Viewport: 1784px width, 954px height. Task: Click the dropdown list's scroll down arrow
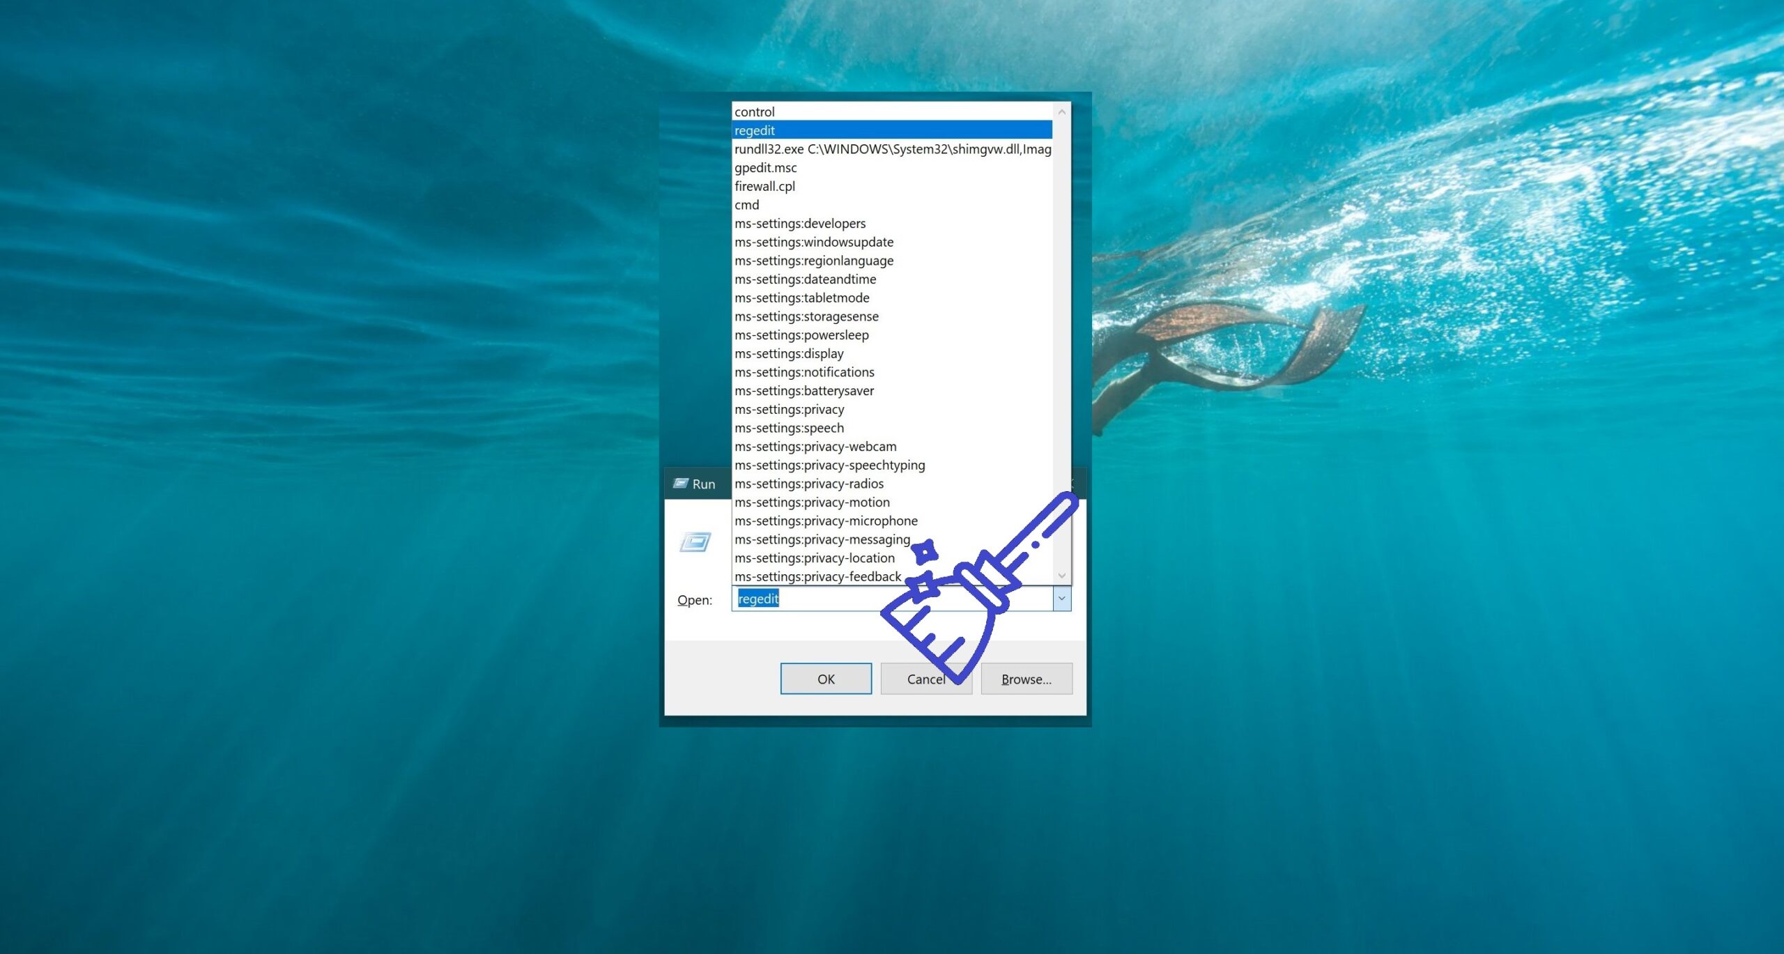click(1061, 576)
